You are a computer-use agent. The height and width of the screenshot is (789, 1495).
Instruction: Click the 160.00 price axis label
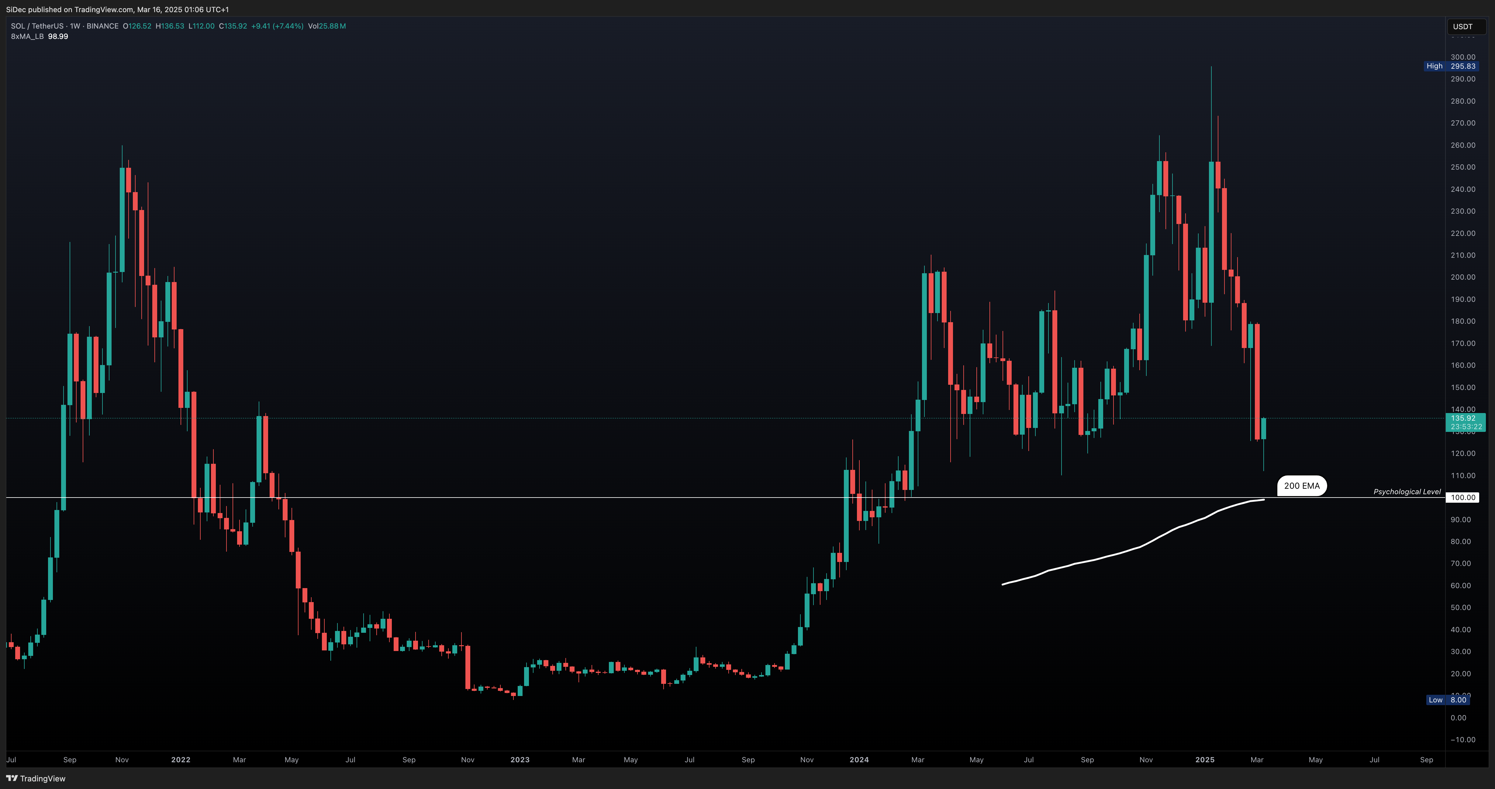point(1462,366)
